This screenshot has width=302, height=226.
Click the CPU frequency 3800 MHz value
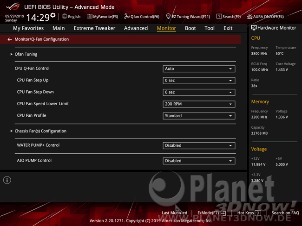[259, 54]
